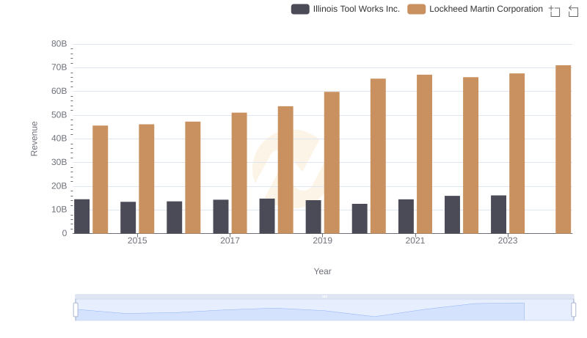Toggle Lockheed Martin Corporation legend swatch

[x=416, y=9]
